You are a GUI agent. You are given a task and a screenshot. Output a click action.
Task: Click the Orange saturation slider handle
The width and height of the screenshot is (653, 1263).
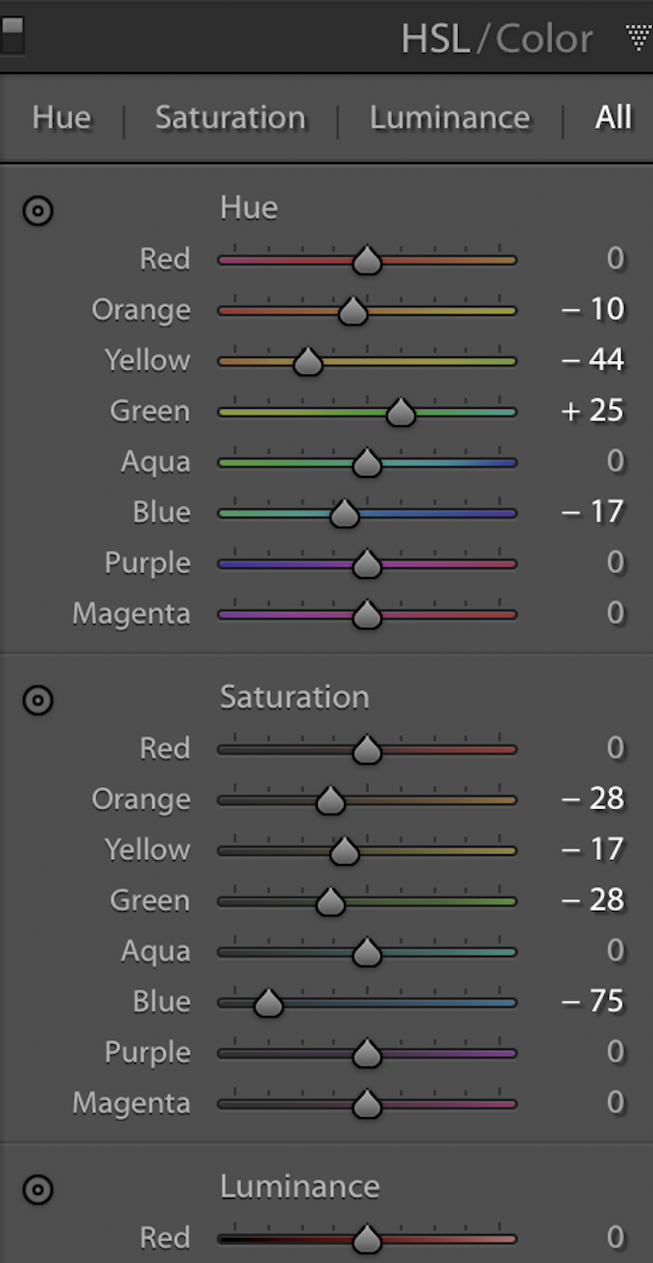click(x=330, y=800)
